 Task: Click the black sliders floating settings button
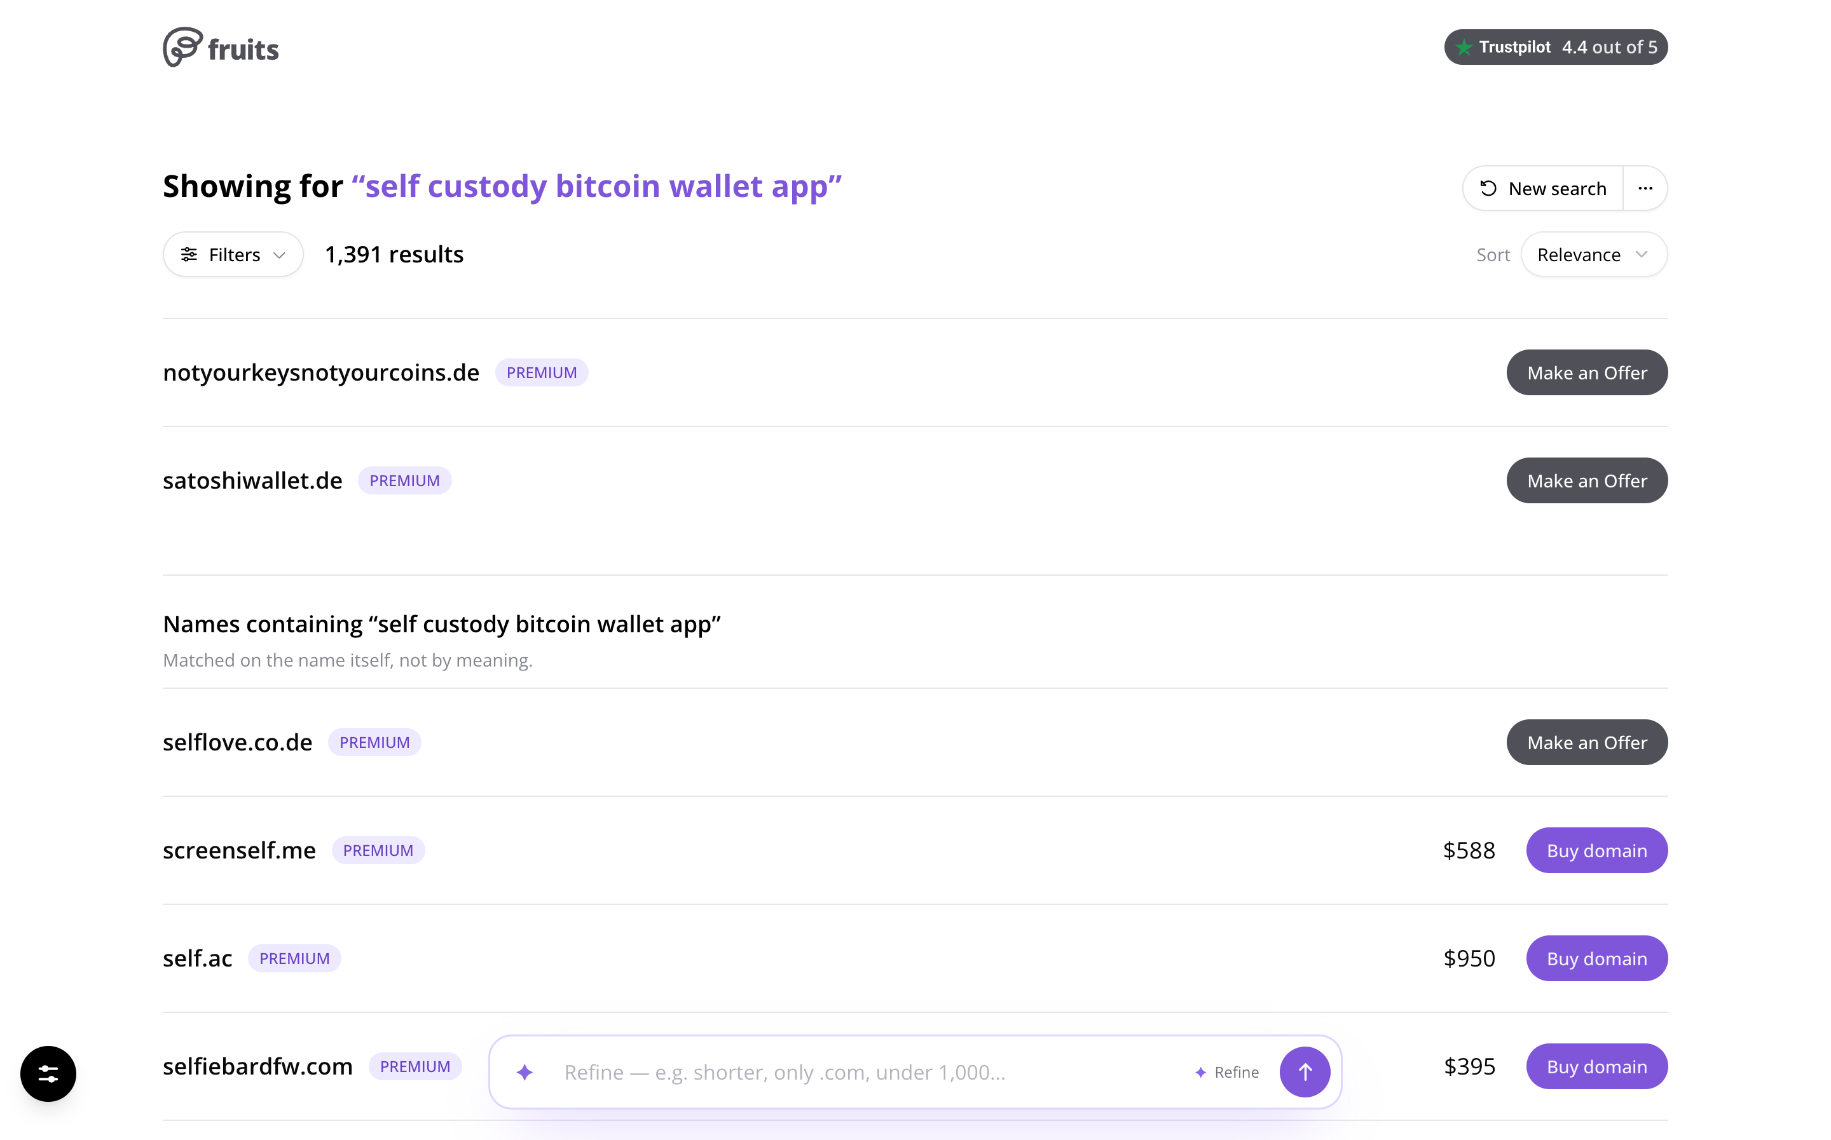[x=48, y=1073]
